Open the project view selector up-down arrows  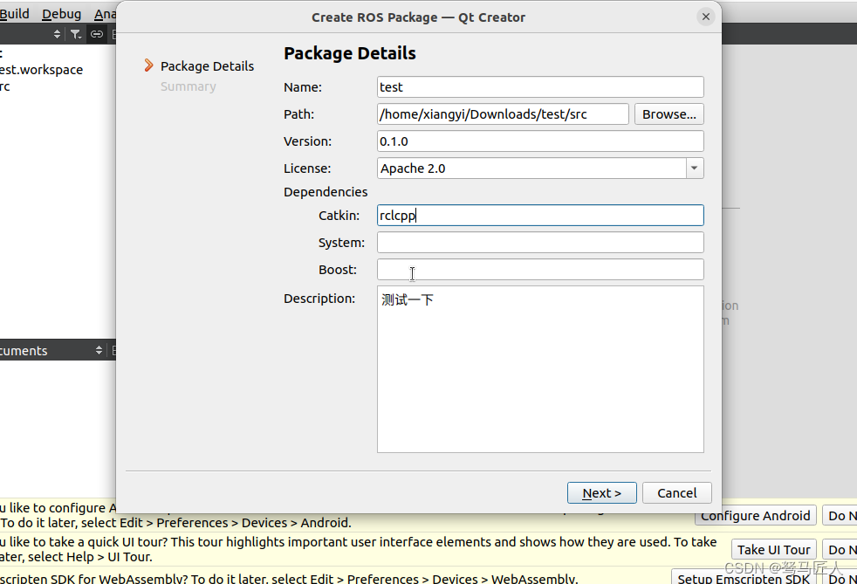click(x=57, y=34)
